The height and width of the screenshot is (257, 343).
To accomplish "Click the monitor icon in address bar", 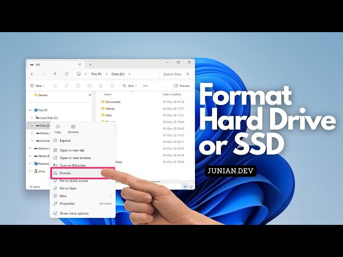I will 79,74.
